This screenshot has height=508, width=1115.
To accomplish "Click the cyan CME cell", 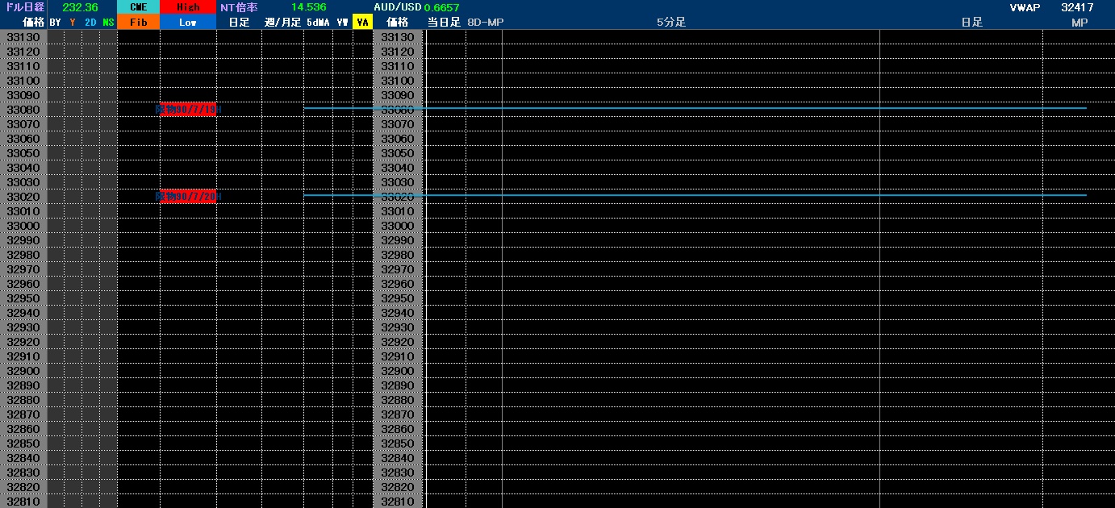I will pyautogui.click(x=139, y=7).
